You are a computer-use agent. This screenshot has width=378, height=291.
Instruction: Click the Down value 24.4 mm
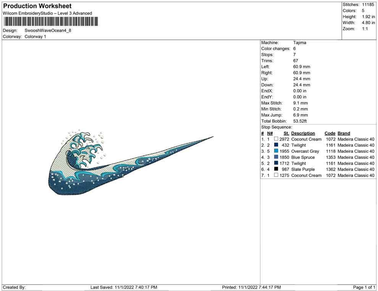[x=302, y=85]
